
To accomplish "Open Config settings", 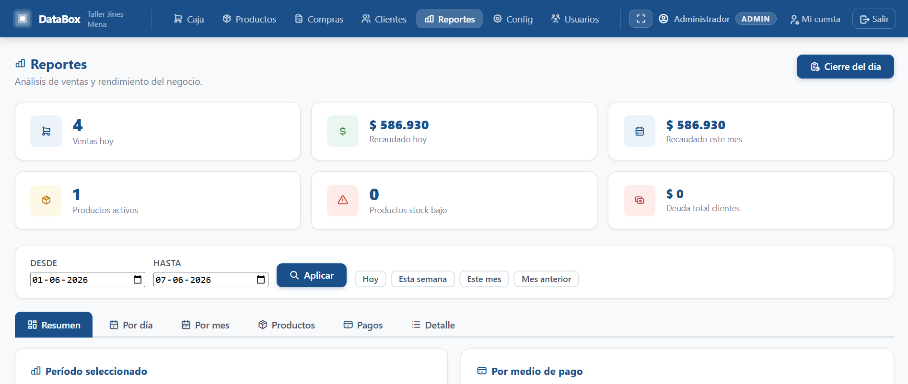I will 513,19.
